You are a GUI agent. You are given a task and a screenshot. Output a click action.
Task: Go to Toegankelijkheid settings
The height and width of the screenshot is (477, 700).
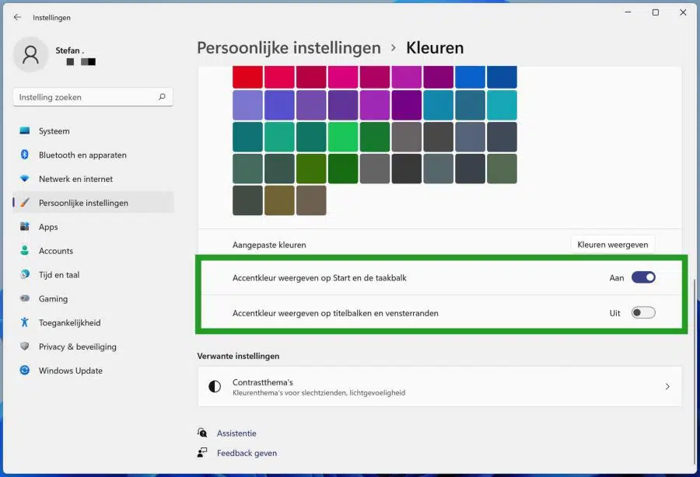93,322
